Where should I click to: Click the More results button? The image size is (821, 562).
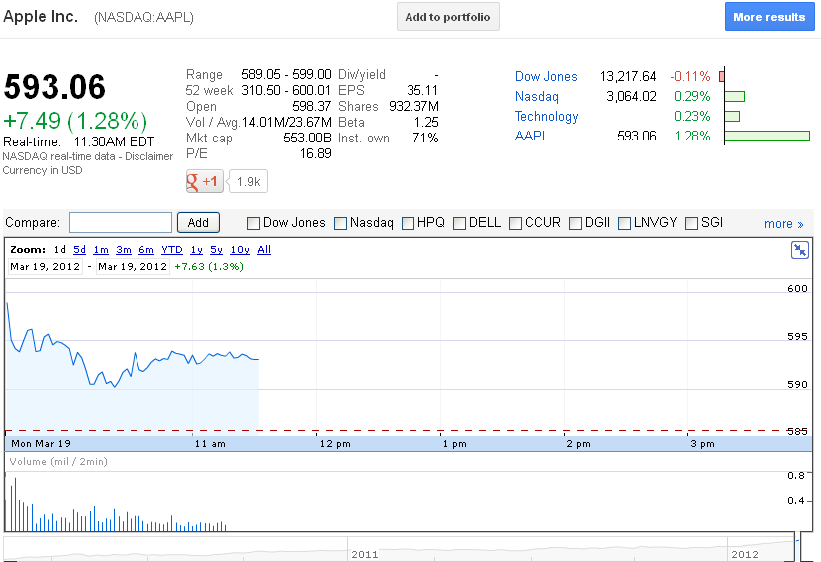click(x=769, y=17)
